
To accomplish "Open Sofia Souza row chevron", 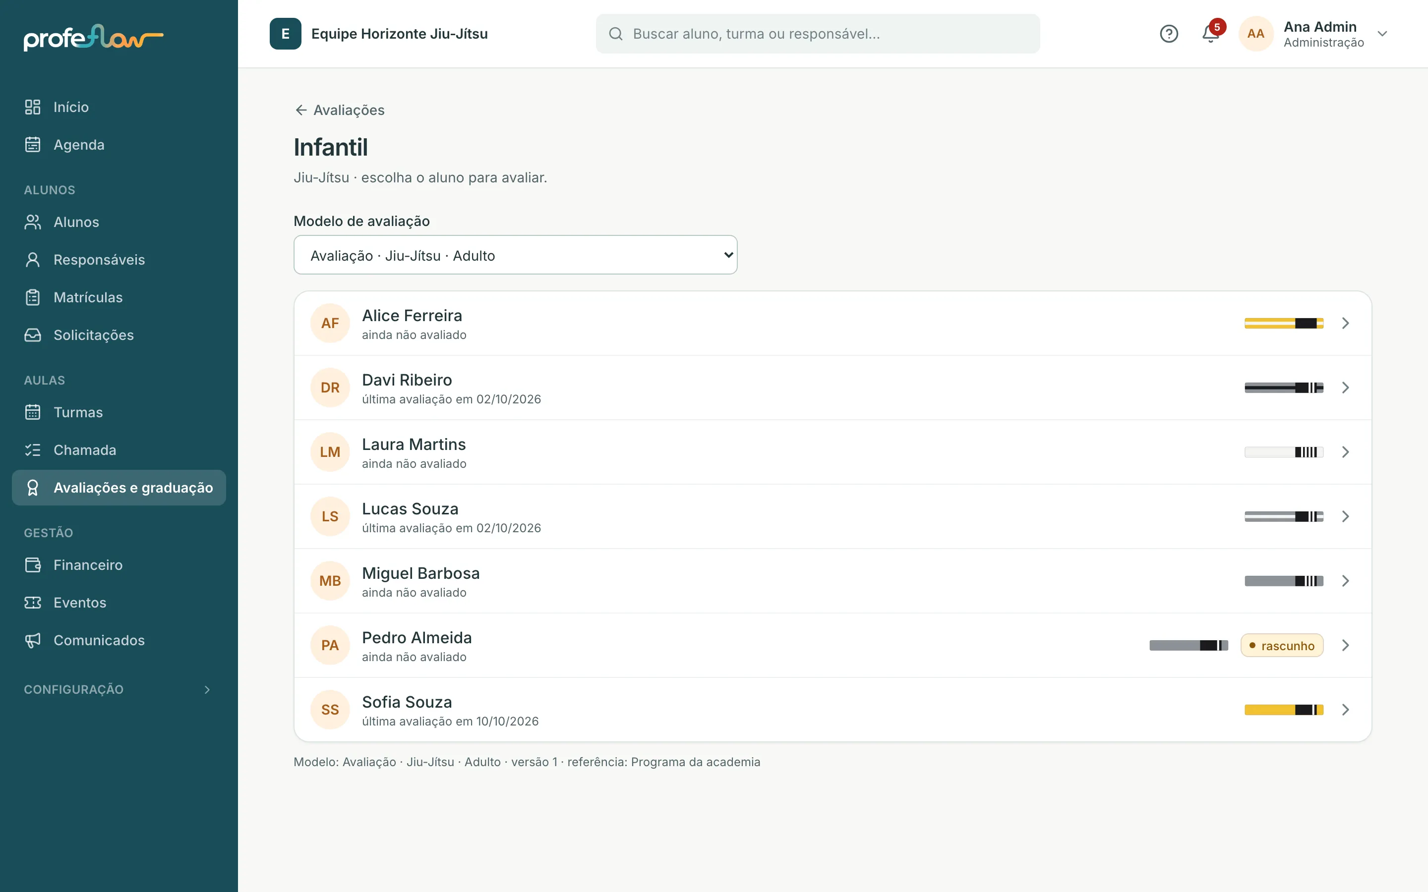I will [1345, 710].
